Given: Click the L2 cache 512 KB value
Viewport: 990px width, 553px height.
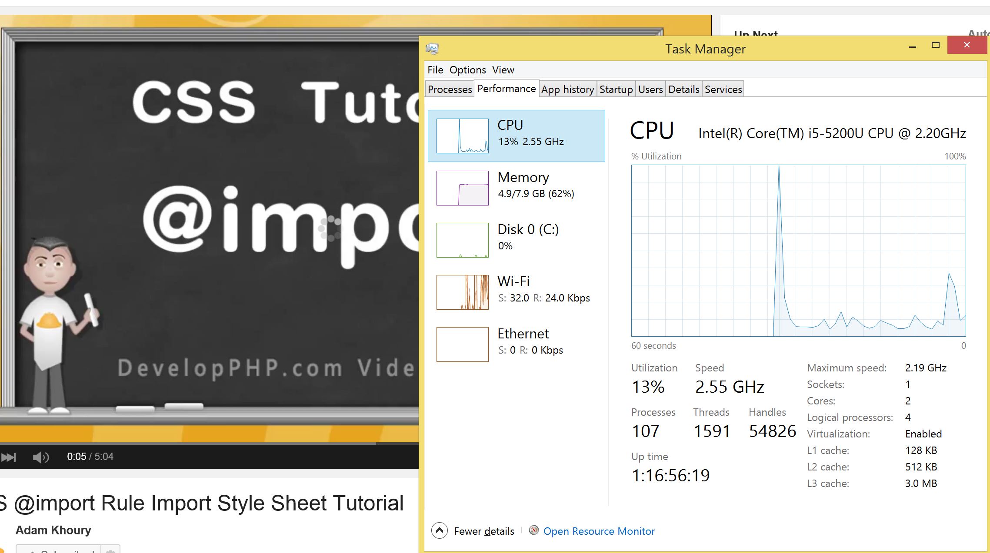Looking at the screenshot, I should point(921,467).
